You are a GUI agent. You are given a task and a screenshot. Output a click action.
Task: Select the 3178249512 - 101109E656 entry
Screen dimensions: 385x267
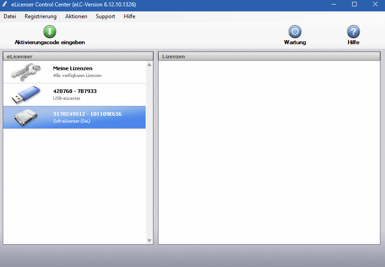coord(74,118)
